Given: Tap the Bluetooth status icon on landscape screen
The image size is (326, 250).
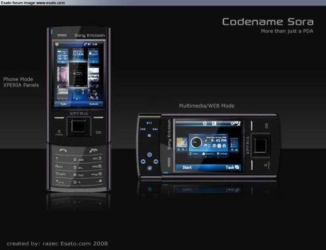Looking at the screenshot, I should coord(205,124).
